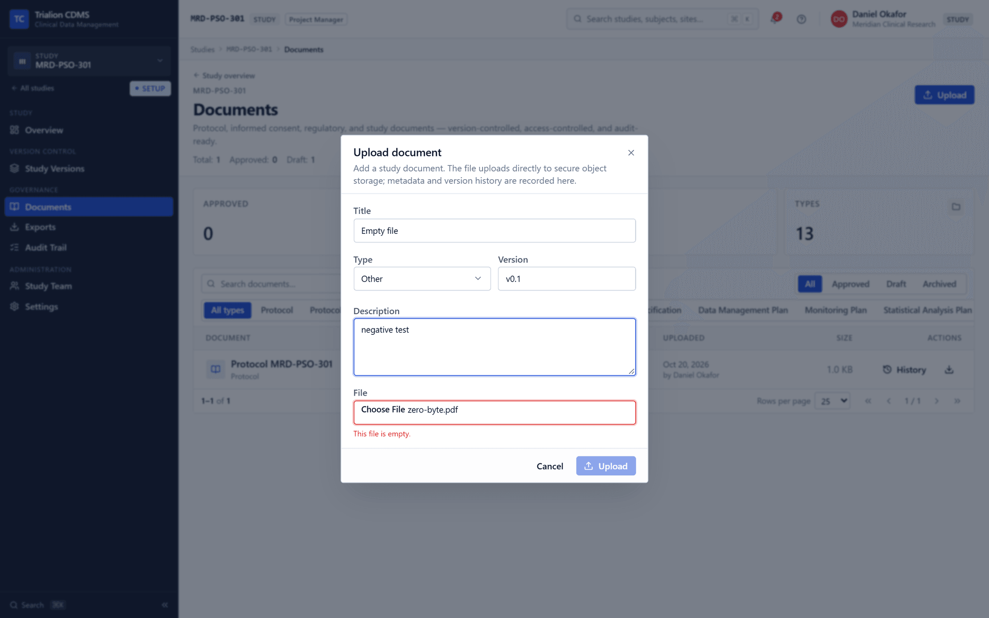Image resolution: width=989 pixels, height=618 pixels.
Task: Go back to All studies
Action: click(33, 88)
